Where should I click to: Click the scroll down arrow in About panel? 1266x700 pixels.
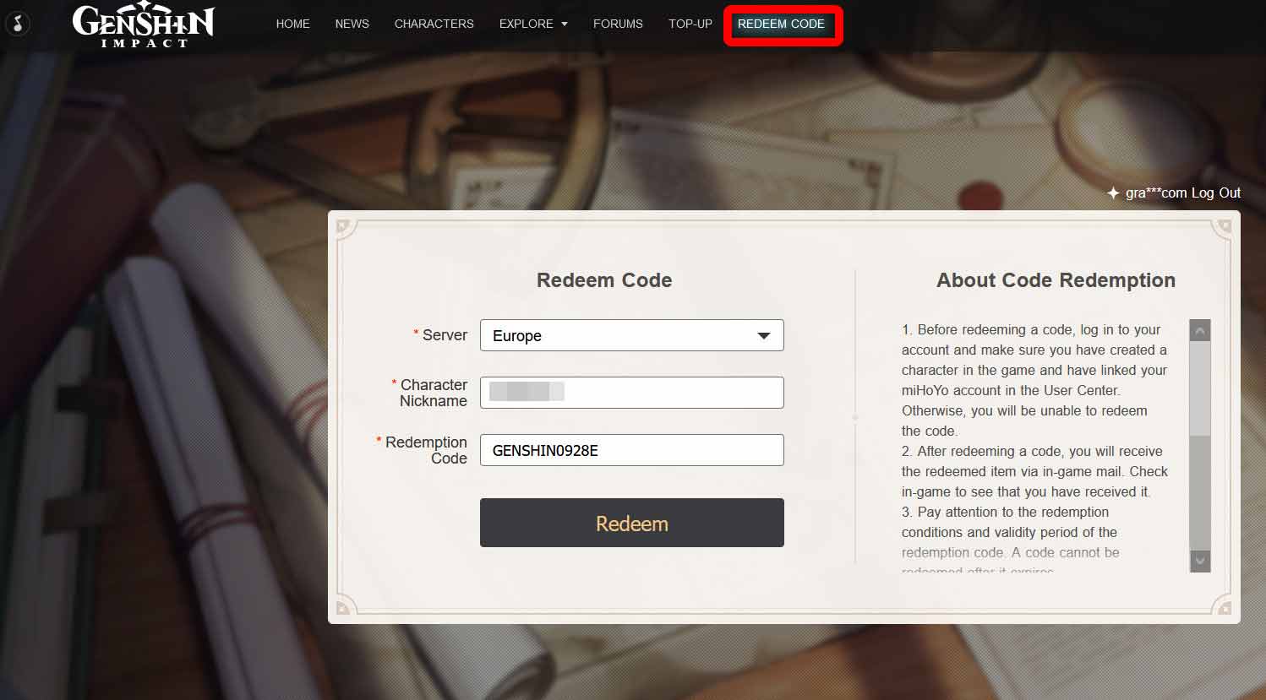1200,561
